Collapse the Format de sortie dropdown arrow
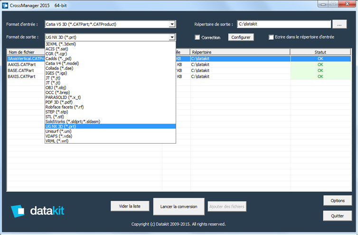The width and height of the screenshot is (358, 235). 172,37
